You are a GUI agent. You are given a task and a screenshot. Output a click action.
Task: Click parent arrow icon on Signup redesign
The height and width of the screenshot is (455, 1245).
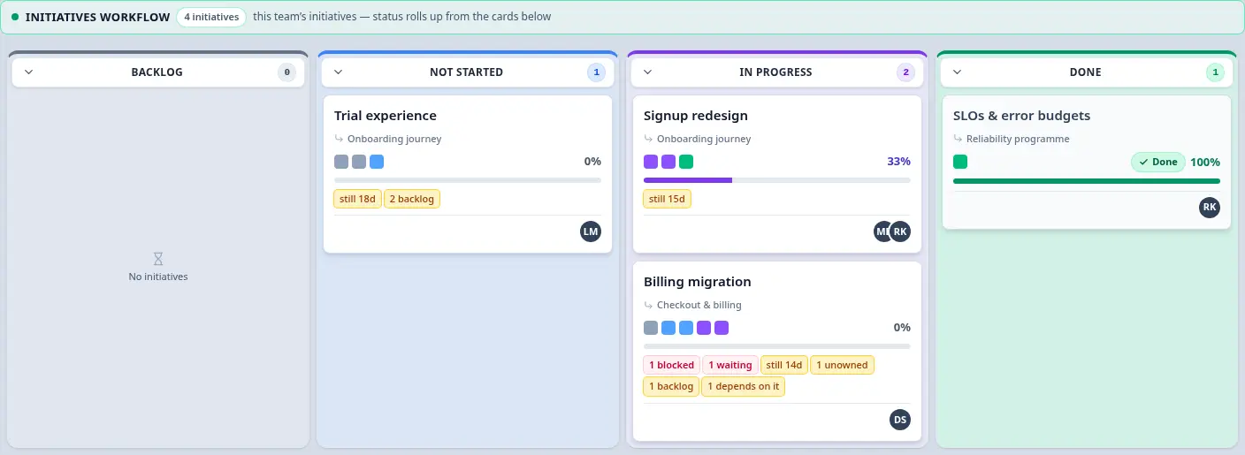tap(648, 139)
